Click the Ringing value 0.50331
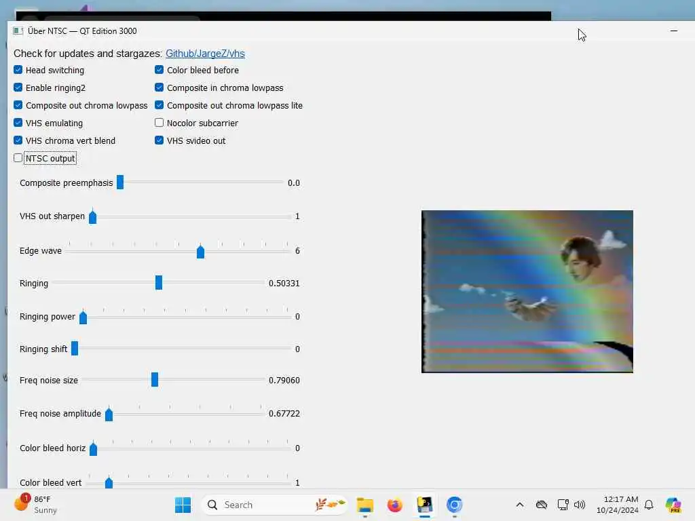 coord(284,284)
